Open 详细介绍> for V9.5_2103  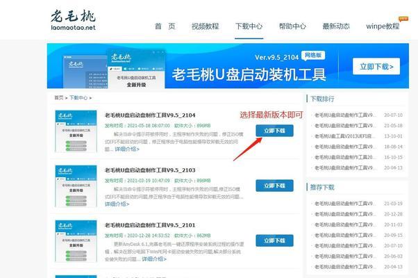(x=117, y=204)
